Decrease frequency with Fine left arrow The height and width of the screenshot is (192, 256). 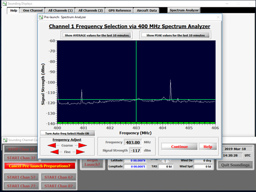tap(55, 152)
